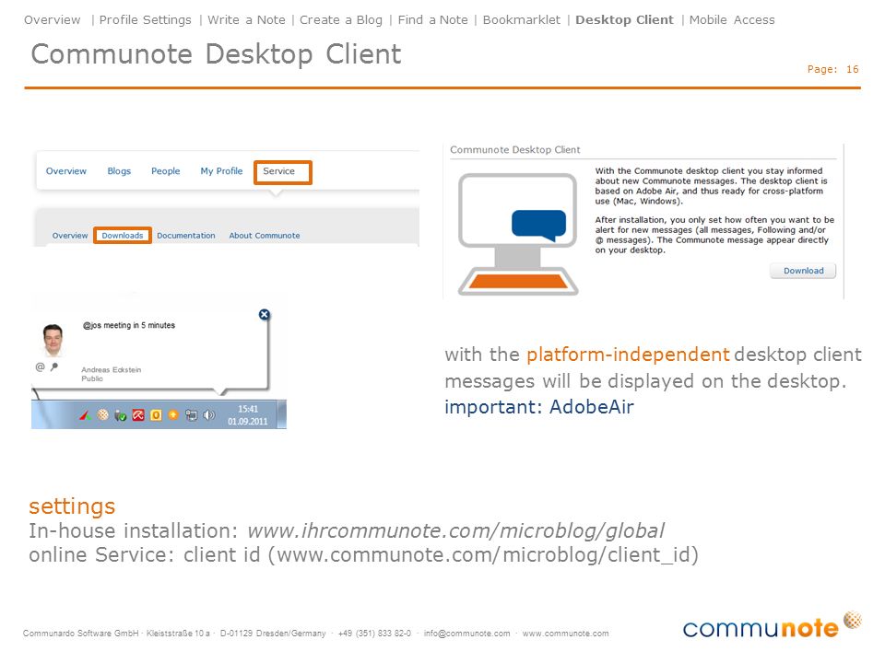The height and width of the screenshot is (663, 885).
Task: Select Desktop Client in header navigation
Action: (x=624, y=19)
